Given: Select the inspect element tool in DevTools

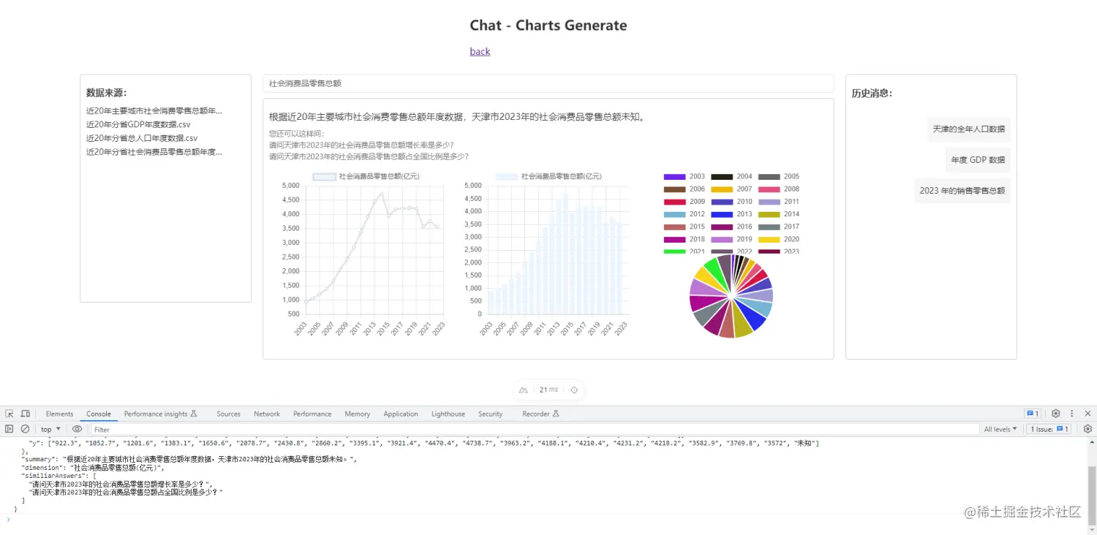Looking at the screenshot, I should tap(10, 414).
